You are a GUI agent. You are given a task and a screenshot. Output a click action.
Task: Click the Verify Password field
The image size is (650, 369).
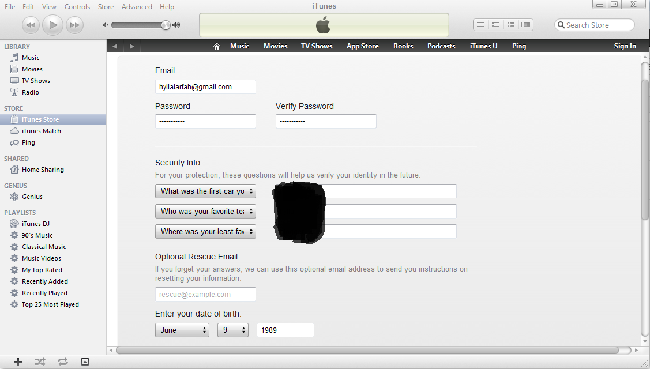tap(326, 121)
